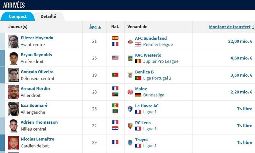Click the Mainz club logo icon
Screen dimensions: 255x153
click(x=130, y=92)
